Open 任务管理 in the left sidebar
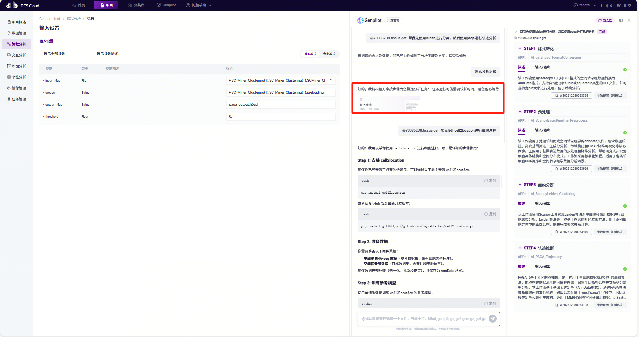 pyautogui.click(x=19, y=99)
